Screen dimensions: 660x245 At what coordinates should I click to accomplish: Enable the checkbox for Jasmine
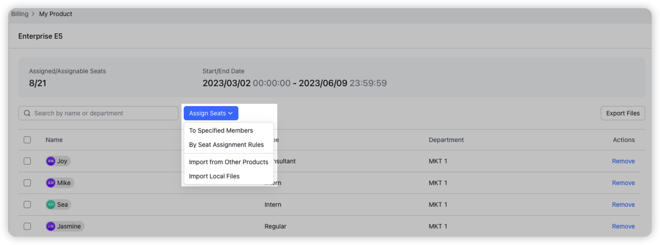pyautogui.click(x=27, y=226)
